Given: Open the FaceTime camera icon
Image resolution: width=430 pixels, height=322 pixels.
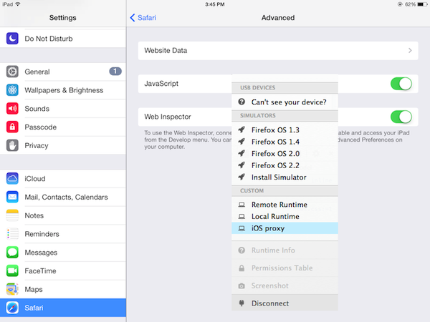Looking at the screenshot, I should [x=12, y=270].
